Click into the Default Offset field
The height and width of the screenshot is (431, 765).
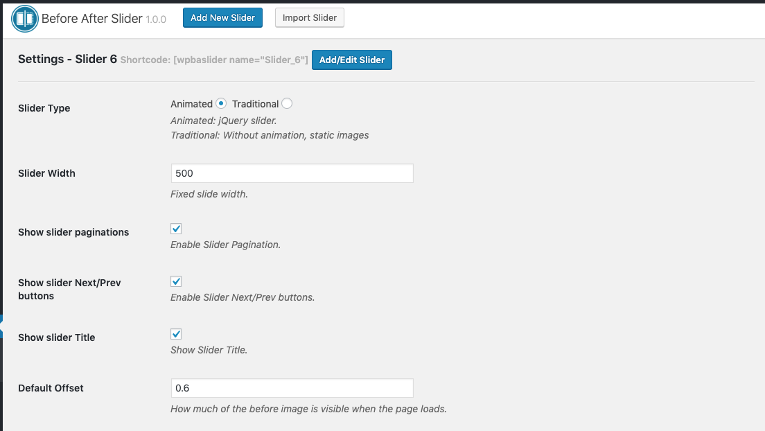(x=292, y=388)
